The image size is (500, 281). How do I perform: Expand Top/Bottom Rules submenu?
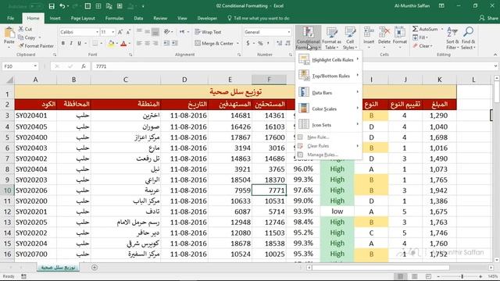click(x=329, y=76)
